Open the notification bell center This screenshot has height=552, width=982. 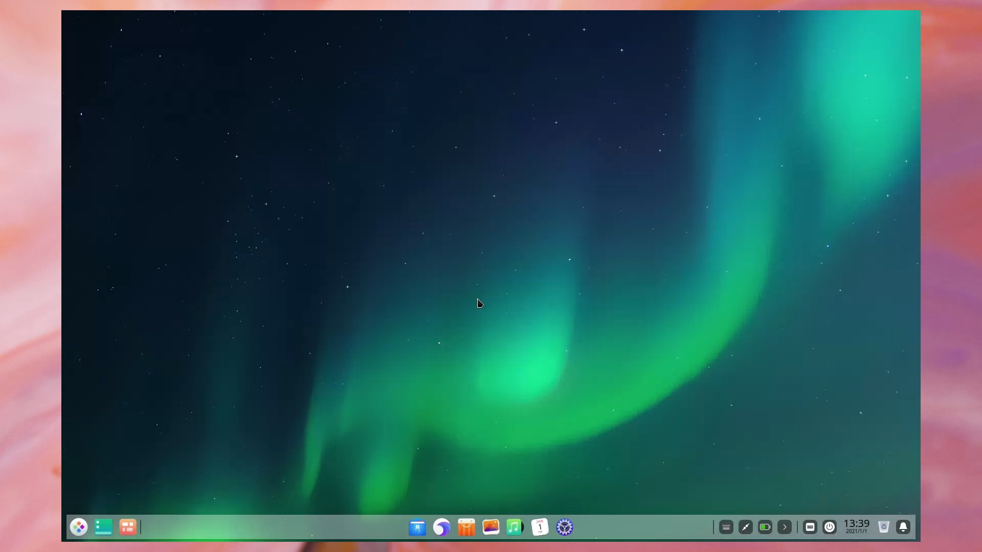[903, 527]
